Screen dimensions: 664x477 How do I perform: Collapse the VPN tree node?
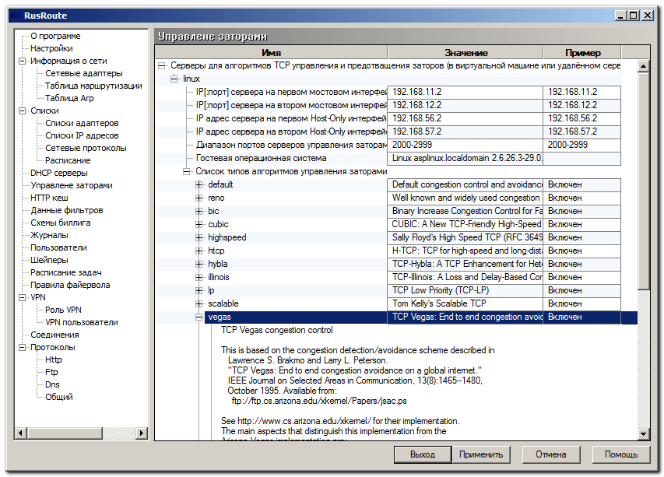click(x=22, y=297)
